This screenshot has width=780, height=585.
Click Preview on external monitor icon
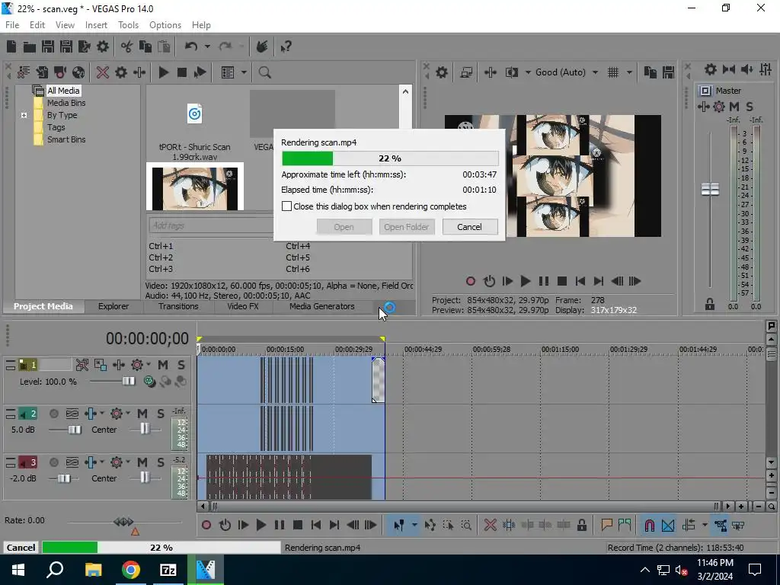pos(466,72)
